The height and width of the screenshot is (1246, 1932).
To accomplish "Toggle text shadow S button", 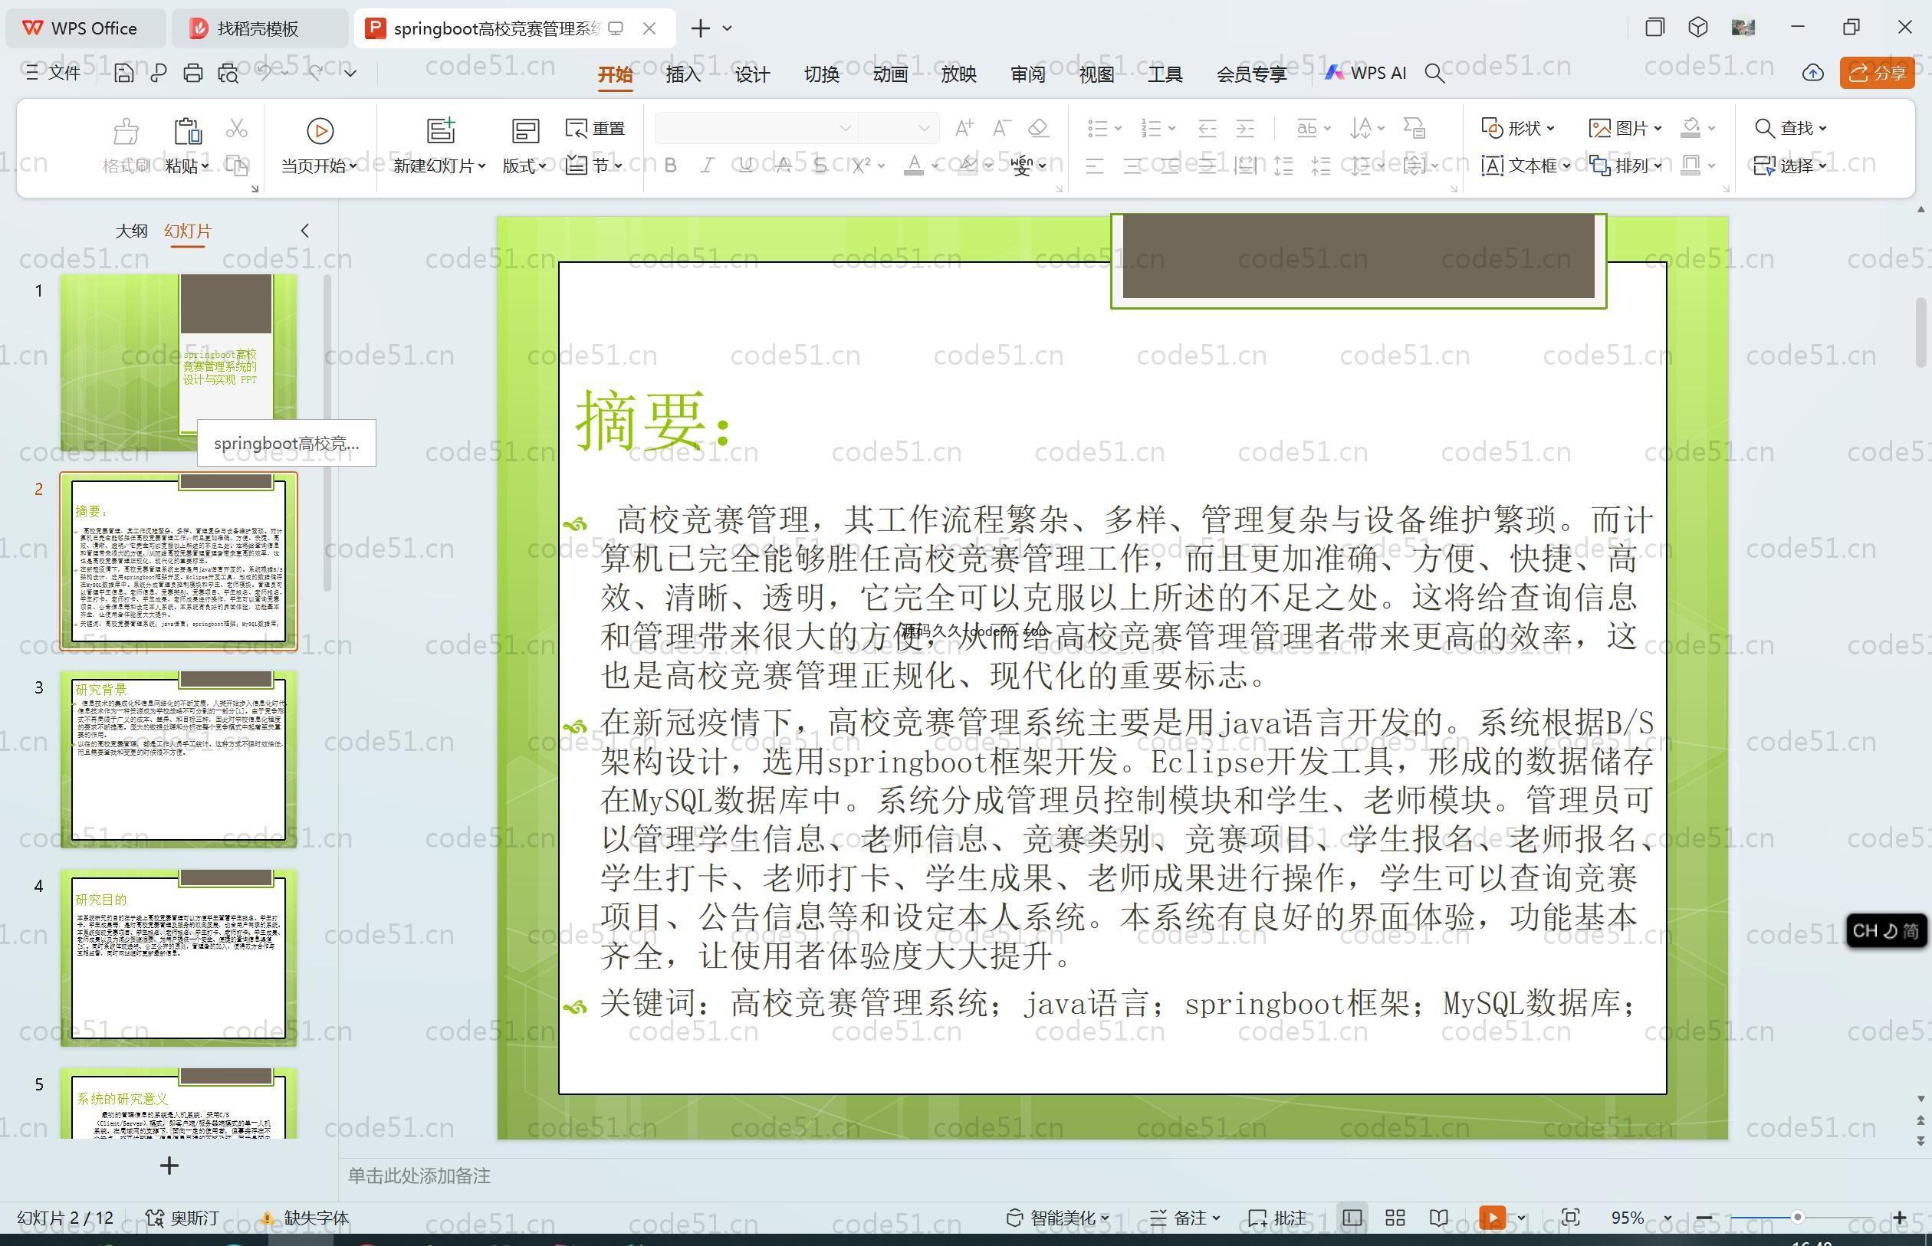I will tap(820, 166).
